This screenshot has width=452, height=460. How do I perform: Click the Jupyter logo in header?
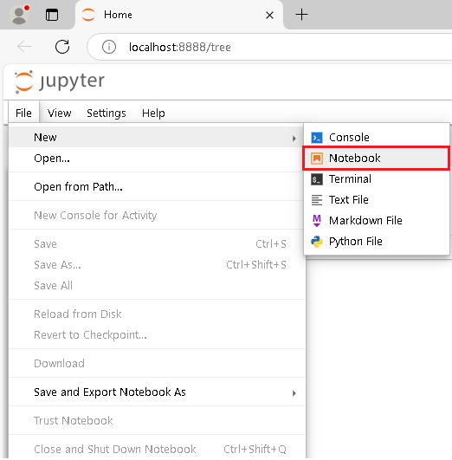click(x=60, y=81)
